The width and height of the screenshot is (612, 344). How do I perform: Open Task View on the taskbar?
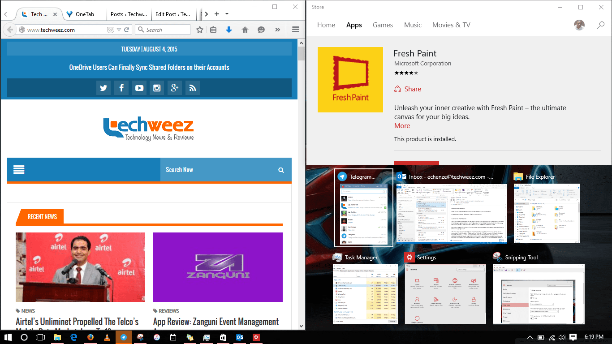(x=41, y=337)
